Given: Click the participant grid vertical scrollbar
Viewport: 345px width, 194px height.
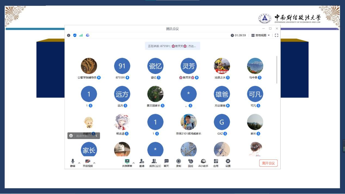Looking at the screenshot, I should pyautogui.click(x=277, y=70).
